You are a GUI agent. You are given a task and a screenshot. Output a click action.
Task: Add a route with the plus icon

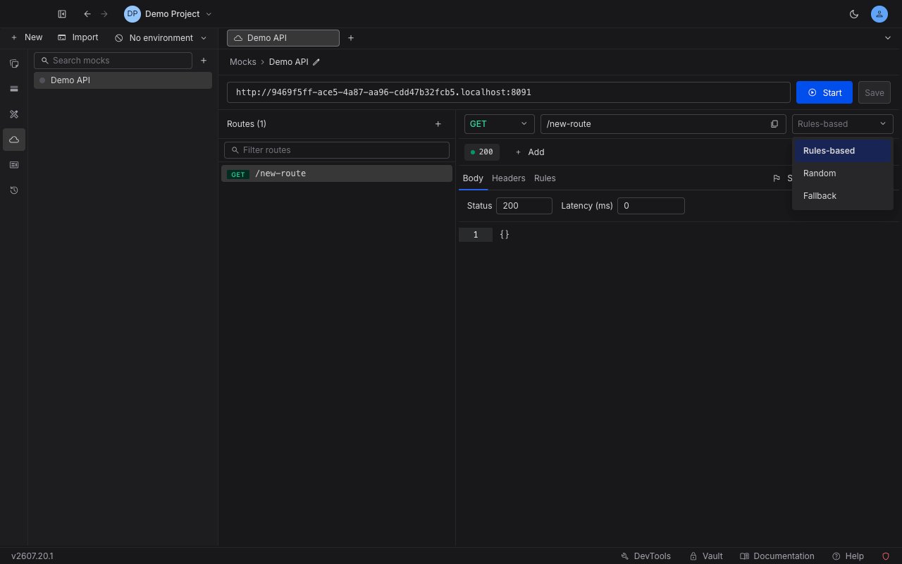point(438,124)
